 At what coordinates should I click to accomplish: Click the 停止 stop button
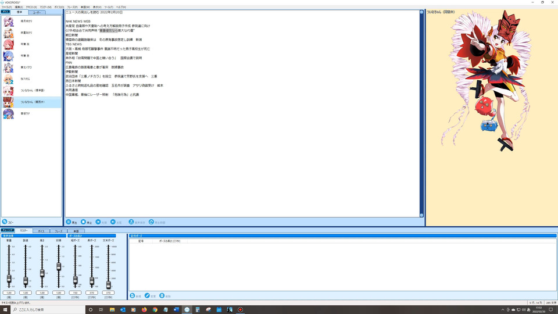coord(86,222)
